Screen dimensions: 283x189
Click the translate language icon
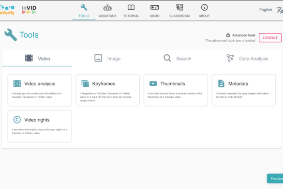280,10
